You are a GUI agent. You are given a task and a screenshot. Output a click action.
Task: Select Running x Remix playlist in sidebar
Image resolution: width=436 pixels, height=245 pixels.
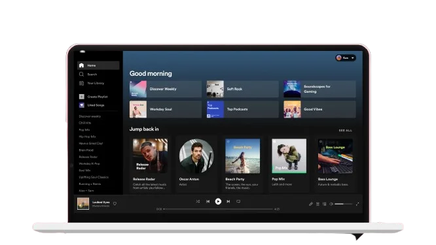(x=90, y=184)
